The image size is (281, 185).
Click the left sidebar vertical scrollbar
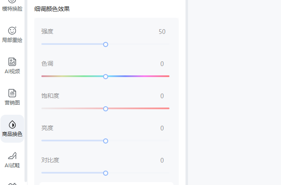pyautogui.click(x=26, y=91)
